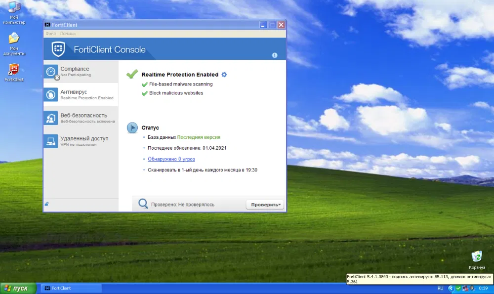This screenshot has height=294, width=494.
Task: Click network disconnected tray icon
Action: pyautogui.click(x=465, y=289)
